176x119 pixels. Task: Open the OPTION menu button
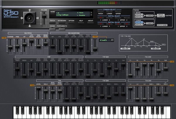71,23
